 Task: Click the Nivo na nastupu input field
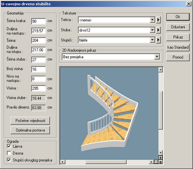[39, 79]
